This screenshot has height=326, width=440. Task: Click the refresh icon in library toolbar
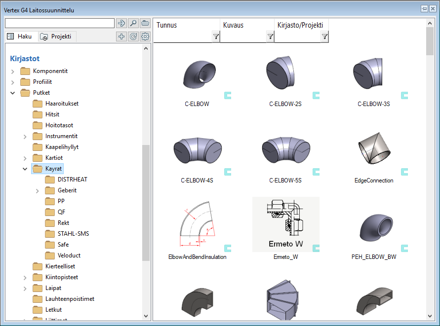pyautogui.click(x=133, y=36)
